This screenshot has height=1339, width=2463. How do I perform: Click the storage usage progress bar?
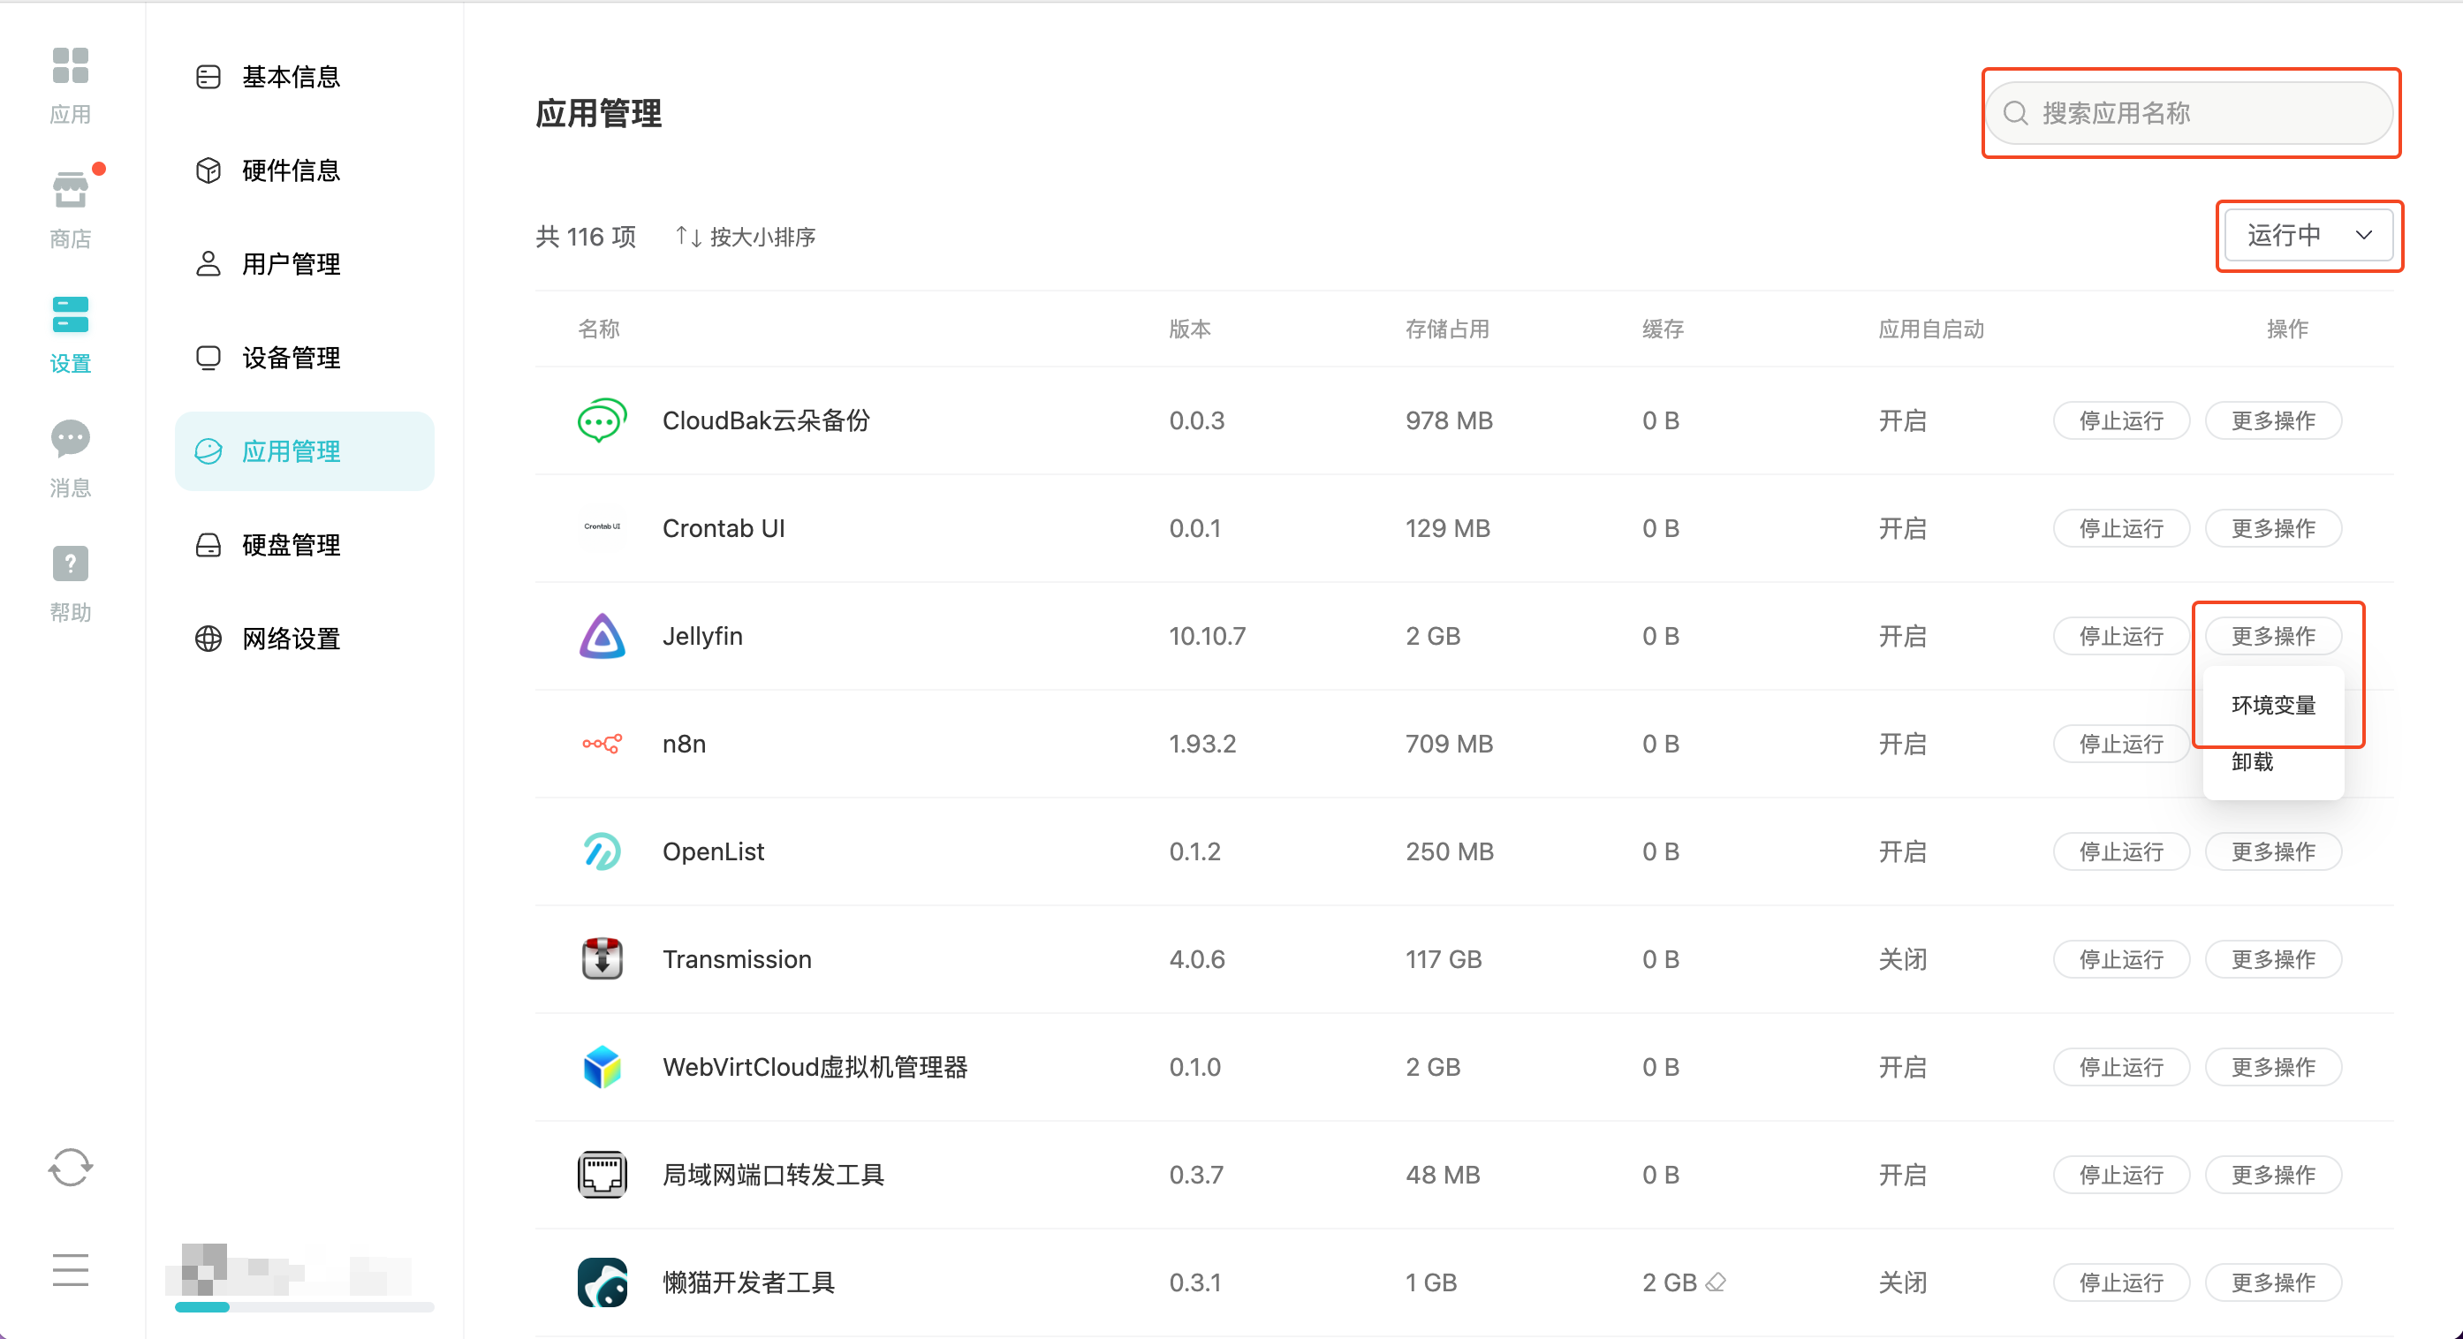coord(304,1306)
